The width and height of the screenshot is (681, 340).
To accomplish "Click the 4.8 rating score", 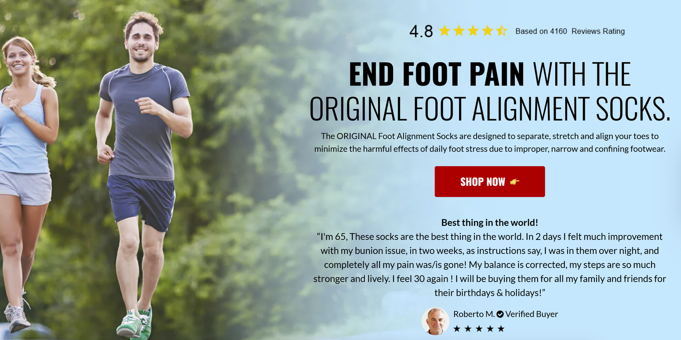I will pos(421,31).
